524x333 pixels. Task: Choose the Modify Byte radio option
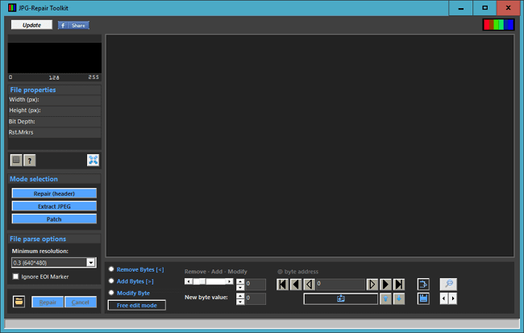[111, 293]
